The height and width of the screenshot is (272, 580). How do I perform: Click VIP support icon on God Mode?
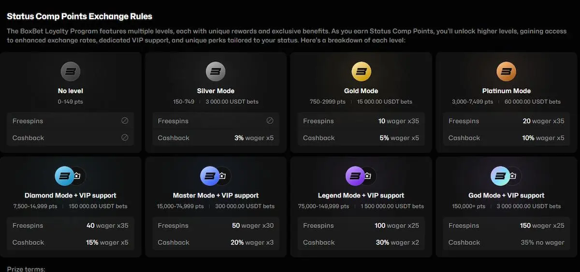point(513,176)
